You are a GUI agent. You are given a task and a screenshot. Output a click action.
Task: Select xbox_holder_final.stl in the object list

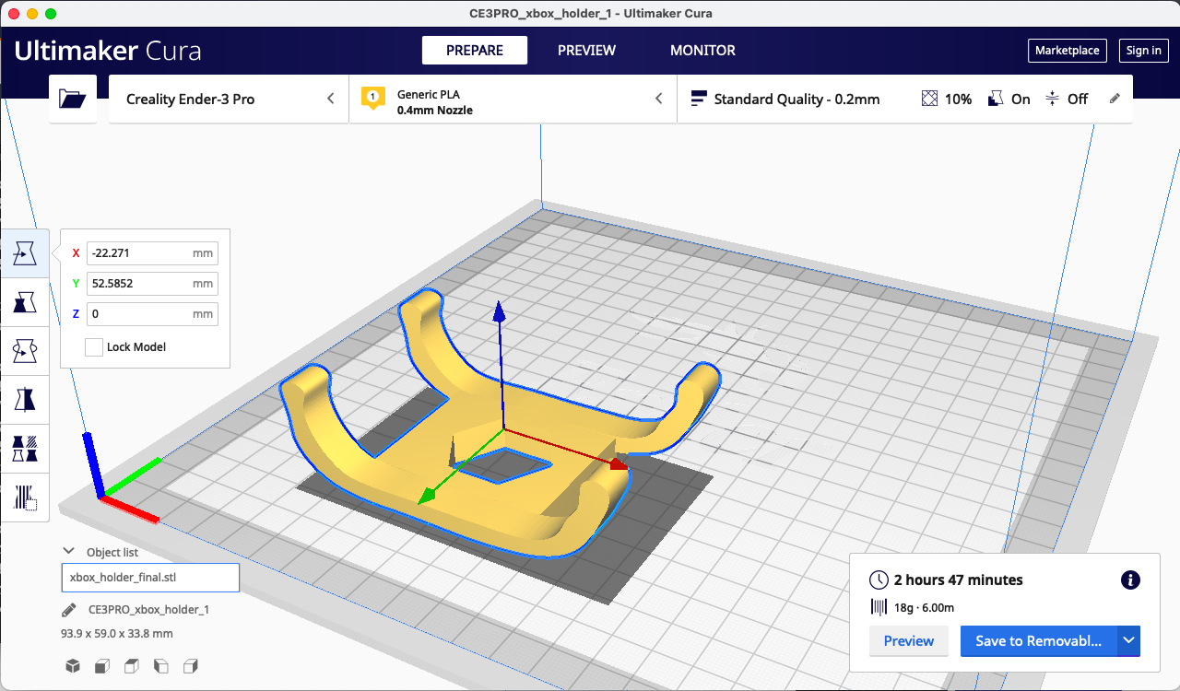tap(150, 578)
